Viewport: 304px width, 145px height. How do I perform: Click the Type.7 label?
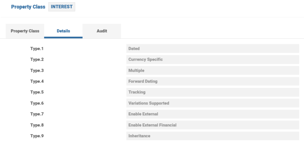point(37,114)
